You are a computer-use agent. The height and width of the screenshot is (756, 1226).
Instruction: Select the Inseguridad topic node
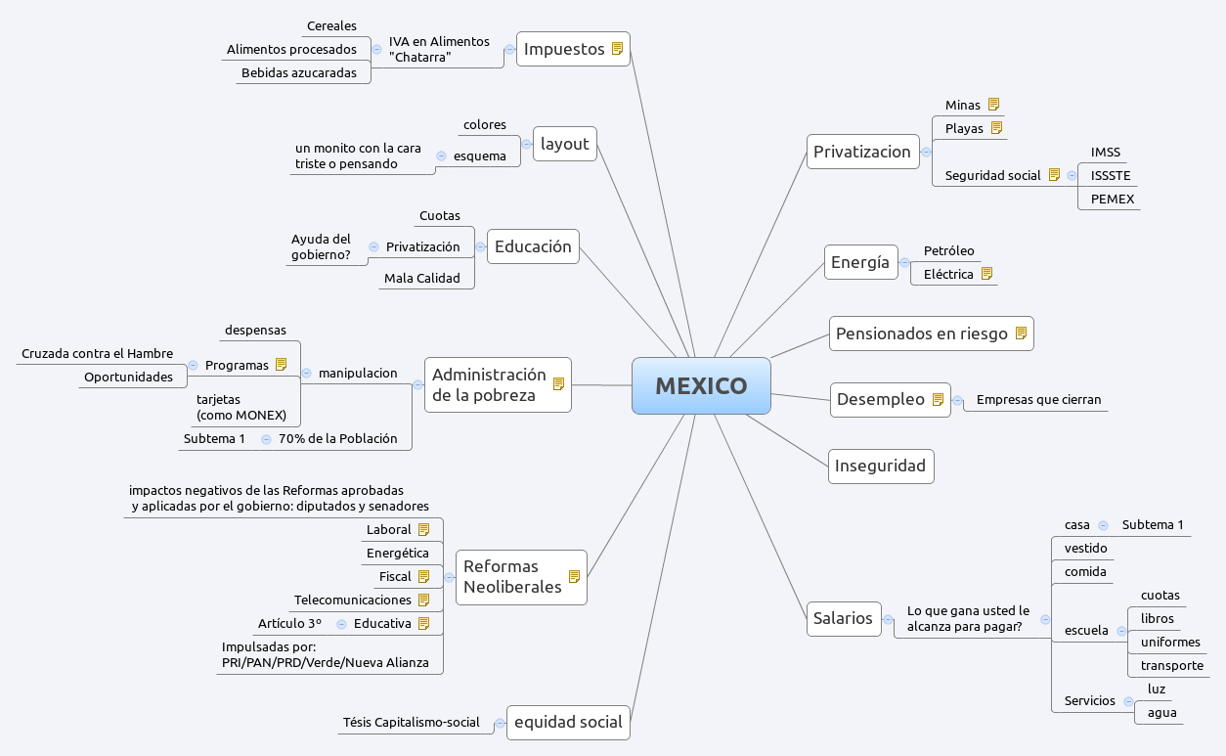pos(880,466)
